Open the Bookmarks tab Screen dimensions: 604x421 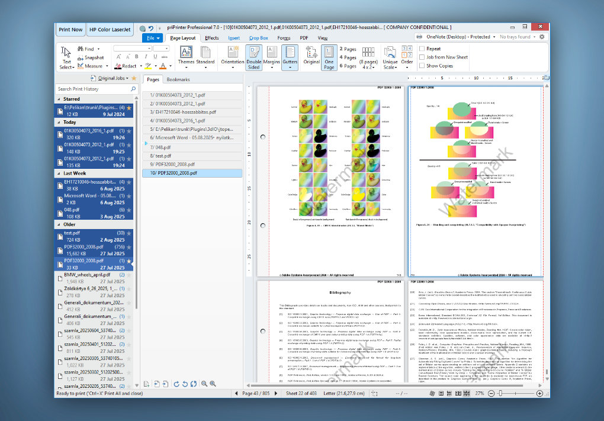coord(178,79)
